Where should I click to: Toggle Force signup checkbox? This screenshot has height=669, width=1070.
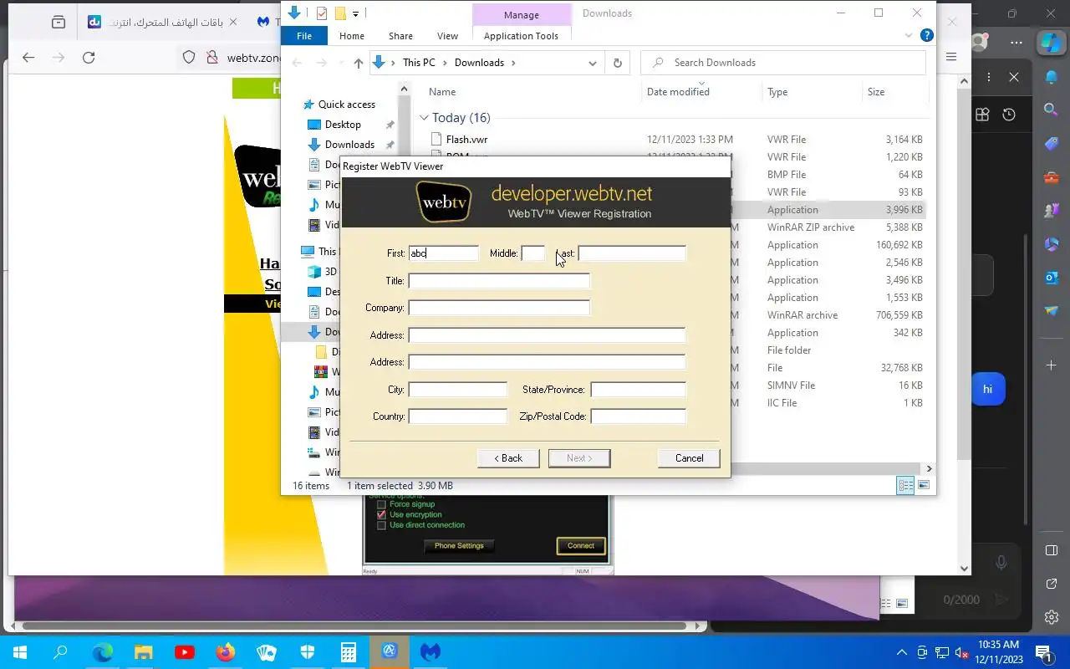click(381, 504)
